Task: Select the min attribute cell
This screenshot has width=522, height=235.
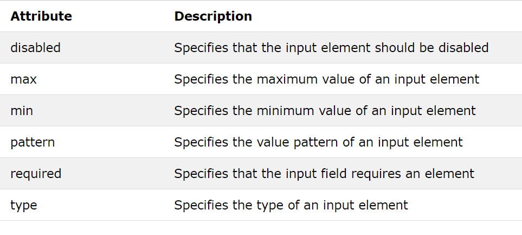Action: click(x=22, y=110)
